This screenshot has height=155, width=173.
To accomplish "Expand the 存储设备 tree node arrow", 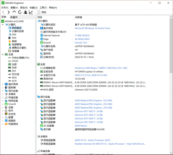I will point(3,98).
